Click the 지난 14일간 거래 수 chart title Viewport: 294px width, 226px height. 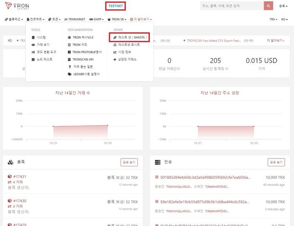point(73,92)
